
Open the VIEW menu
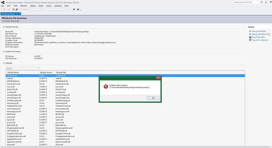pyautogui.click(x=15, y=6)
